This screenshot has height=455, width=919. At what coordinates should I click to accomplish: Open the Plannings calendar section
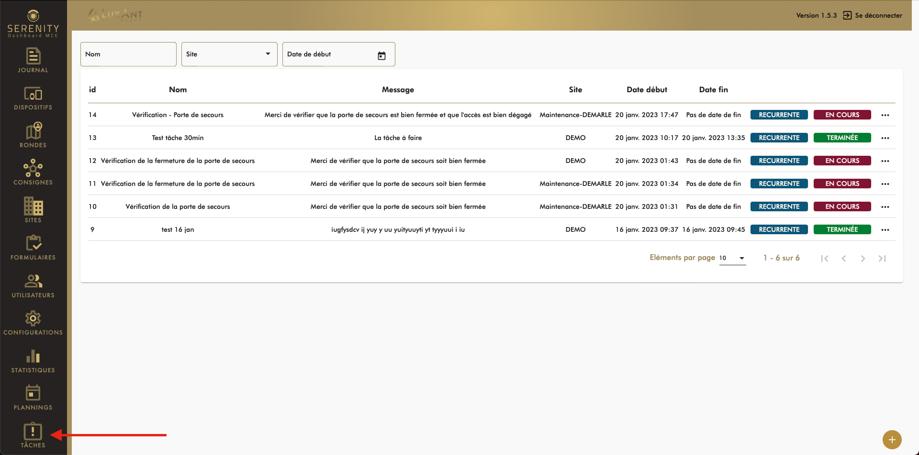point(33,398)
